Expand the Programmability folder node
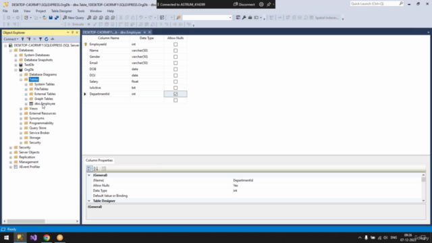The height and width of the screenshot is (243, 432). click(21, 123)
